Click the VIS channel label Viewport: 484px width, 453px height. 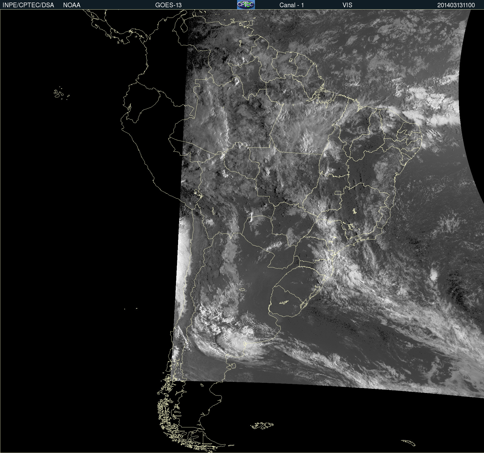(x=347, y=5)
